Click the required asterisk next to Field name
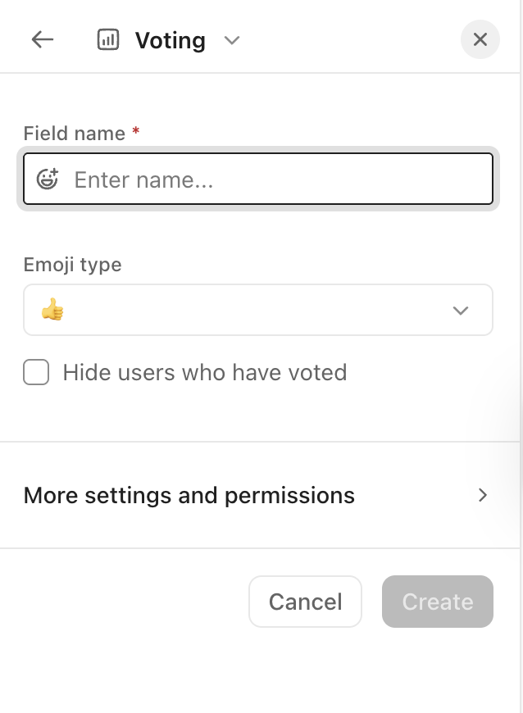This screenshot has height=713, width=523. click(135, 132)
